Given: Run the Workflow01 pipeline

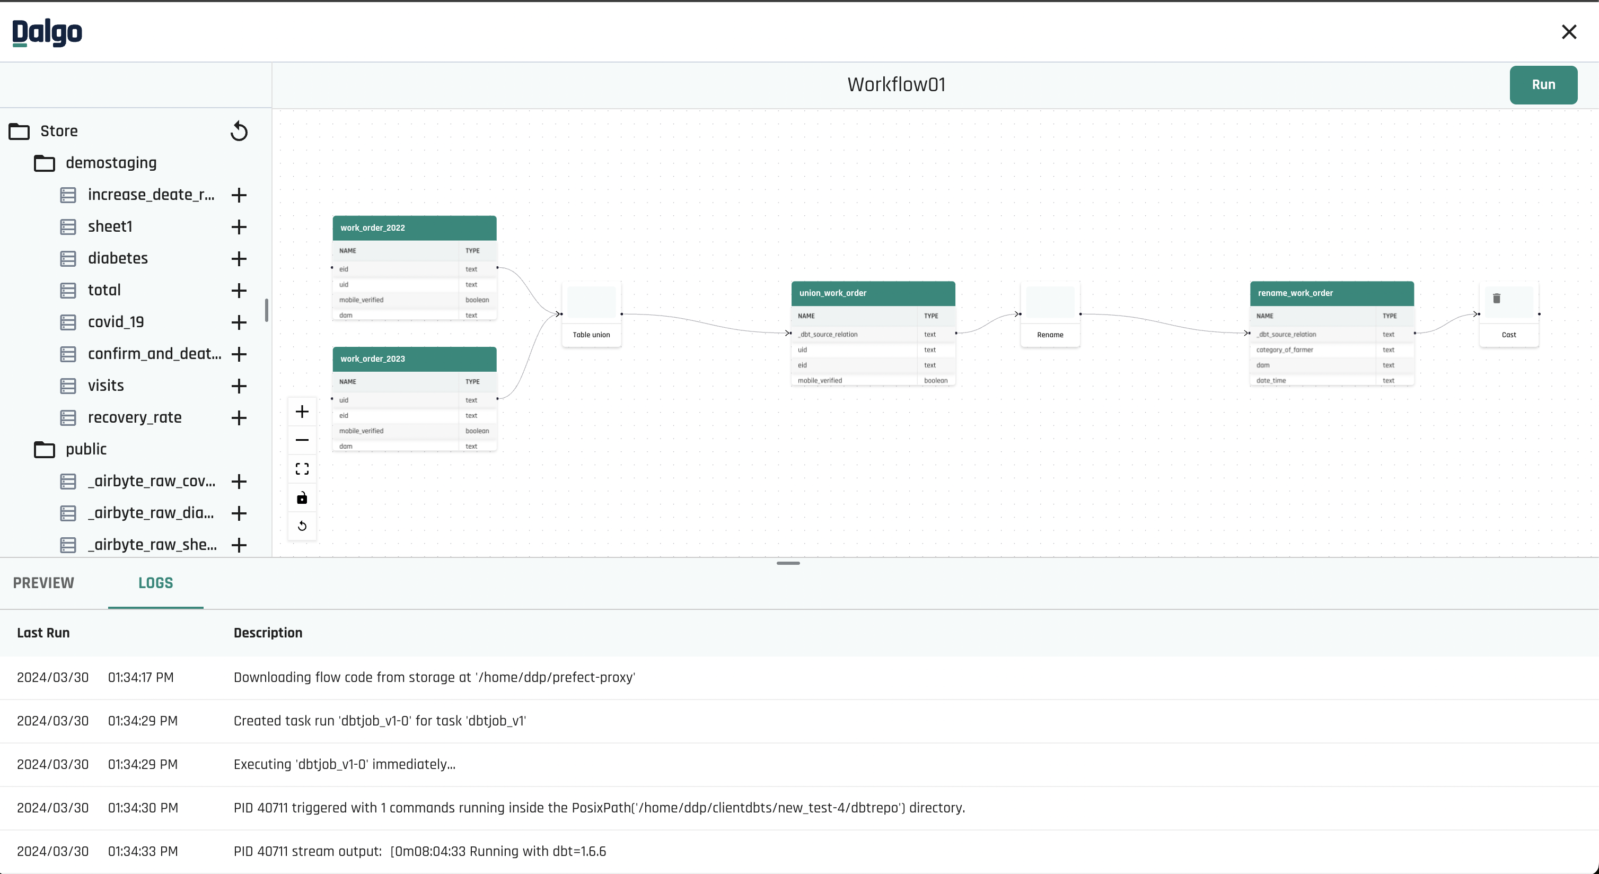Looking at the screenshot, I should coord(1543,84).
